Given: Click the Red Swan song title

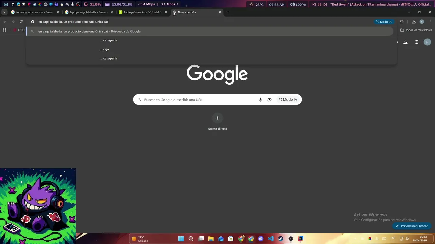Looking at the screenshot, I should [x=381, y=4].
